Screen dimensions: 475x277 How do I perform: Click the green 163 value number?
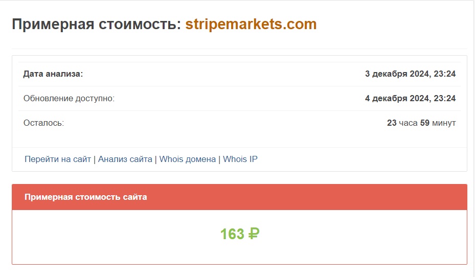point(232,234)
